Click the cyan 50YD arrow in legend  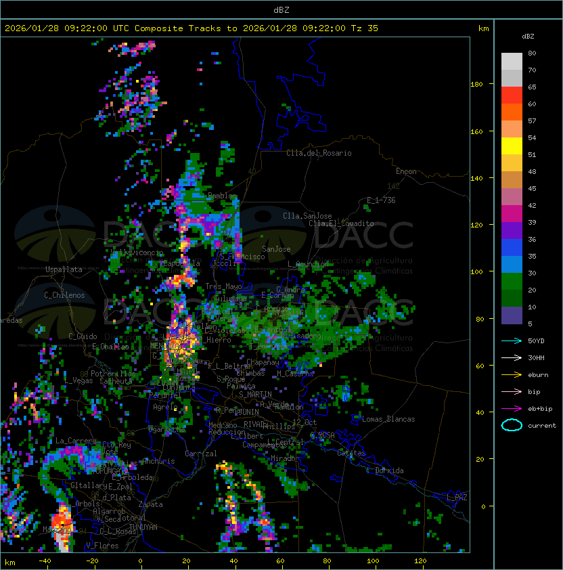512,341
